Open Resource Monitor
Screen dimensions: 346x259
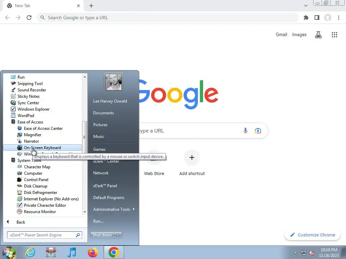tap(40, 211)
